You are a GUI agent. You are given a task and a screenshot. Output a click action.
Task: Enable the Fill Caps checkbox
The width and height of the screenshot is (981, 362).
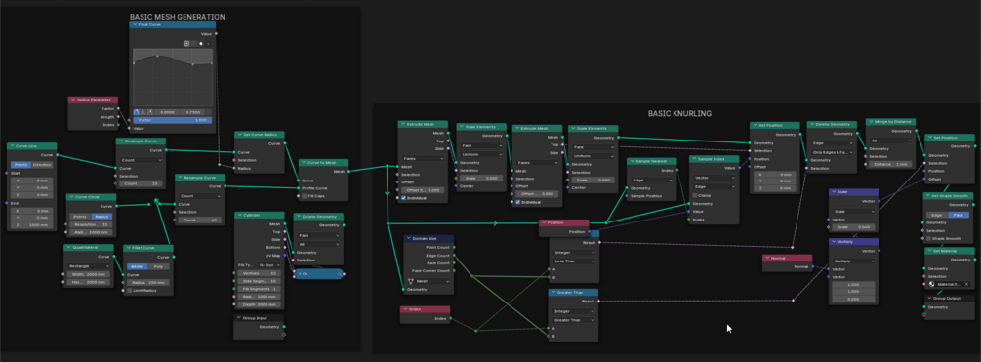tap(304, 196)
